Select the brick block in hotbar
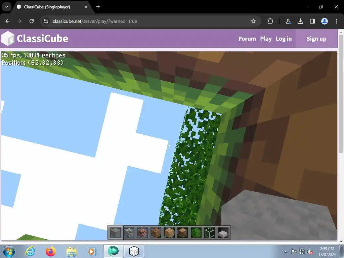Viewport: 344px width, 258px height. pos(142,232)
